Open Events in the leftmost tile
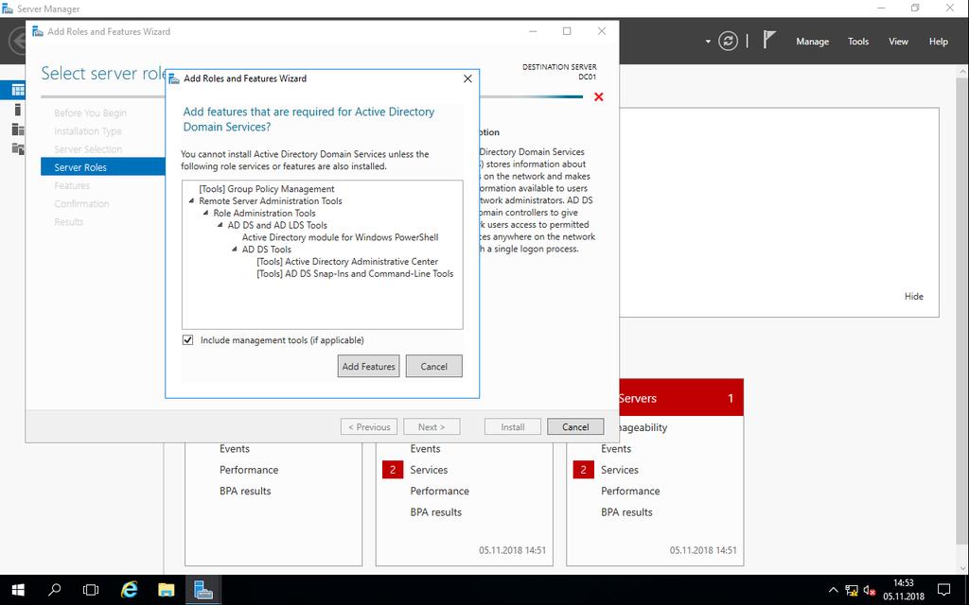 pos(235,449)
